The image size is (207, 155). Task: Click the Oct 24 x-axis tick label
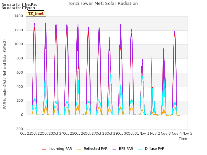pyautogui.click(x=58, y=133)
